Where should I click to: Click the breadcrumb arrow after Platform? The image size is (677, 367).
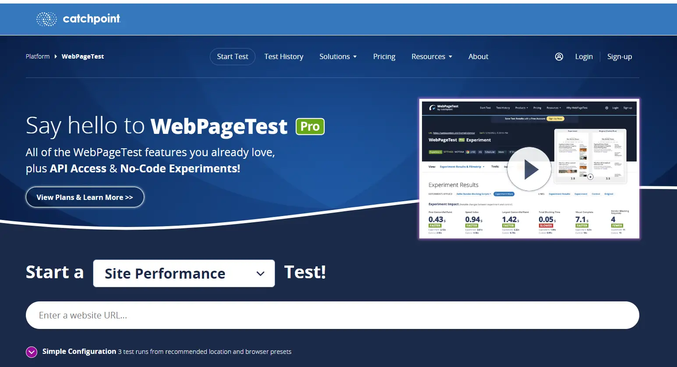(56, 56)
